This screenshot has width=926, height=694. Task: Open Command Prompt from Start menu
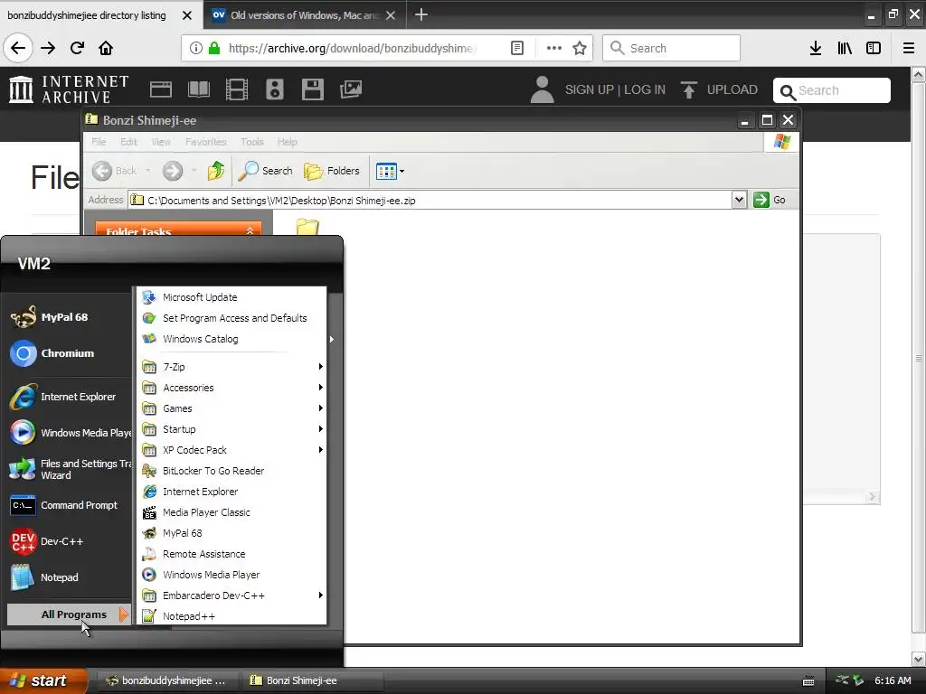[69, 506]
